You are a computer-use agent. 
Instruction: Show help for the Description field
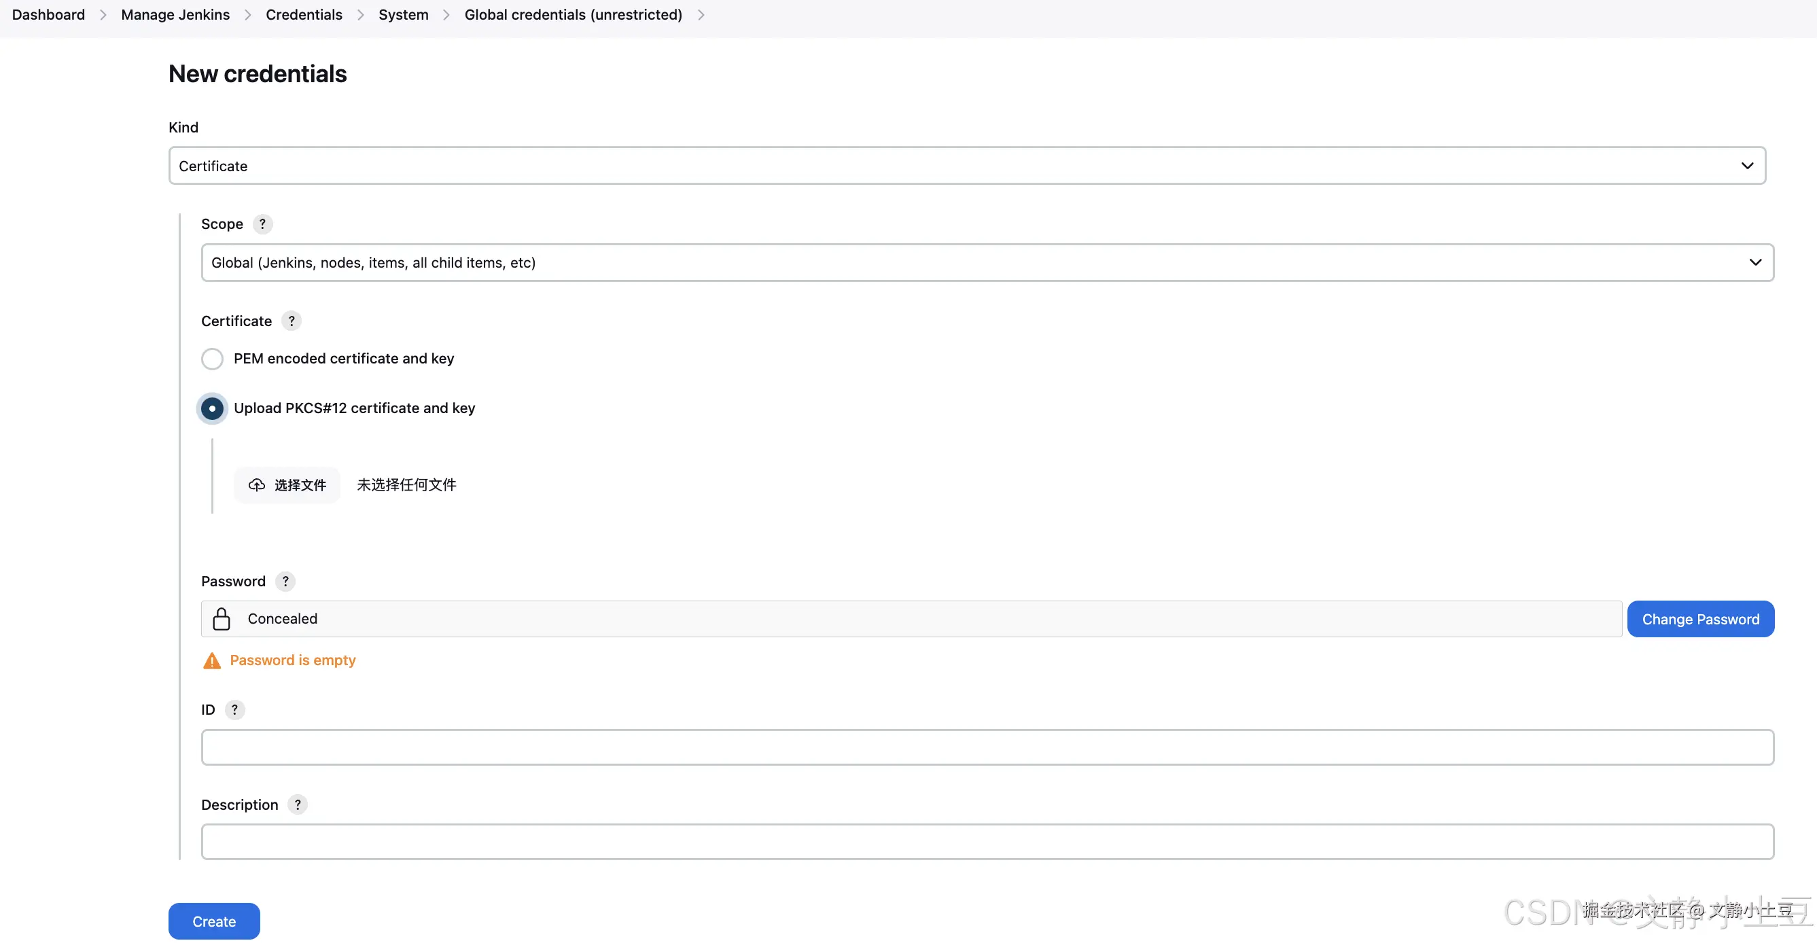tap(297, 805)
